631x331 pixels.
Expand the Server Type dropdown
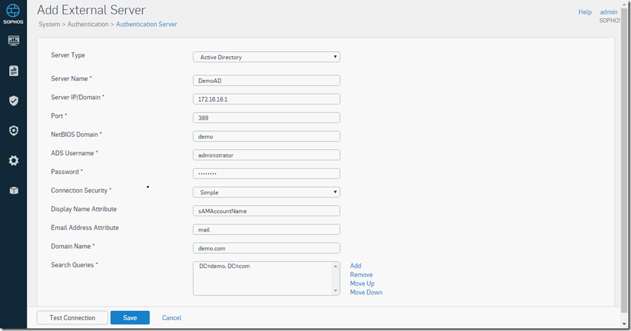267,57
